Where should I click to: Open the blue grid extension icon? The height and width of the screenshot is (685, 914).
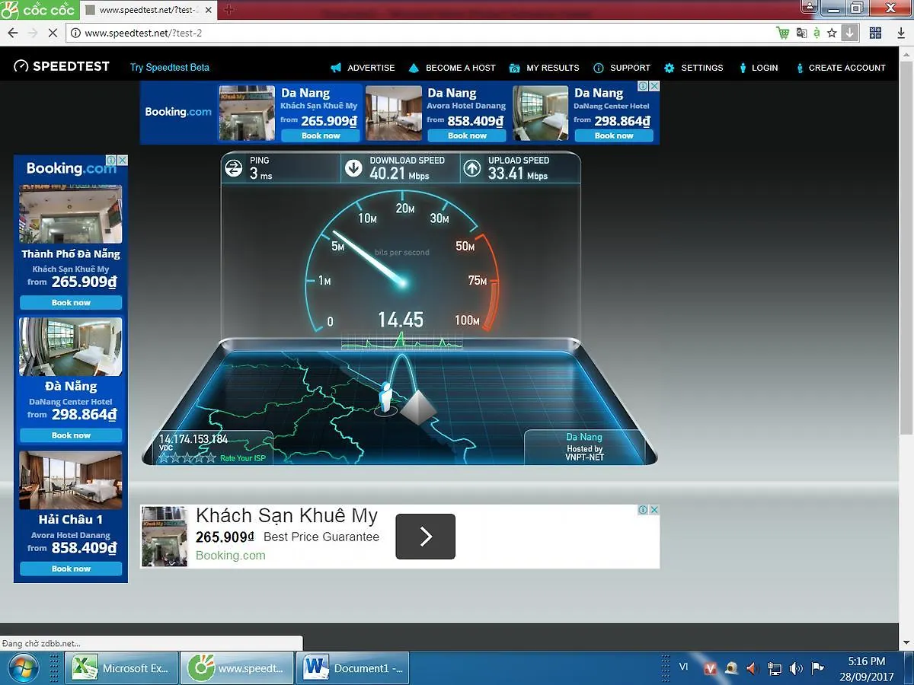[875, 33]
